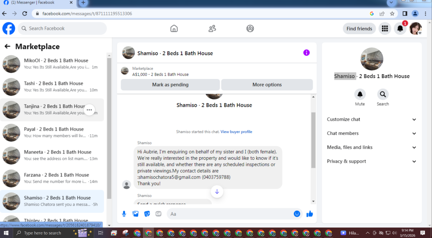This screenshot has width=432, height=238.
Task: Open taskbar clock showing 9:14 PM
Action: coord(407,233)
